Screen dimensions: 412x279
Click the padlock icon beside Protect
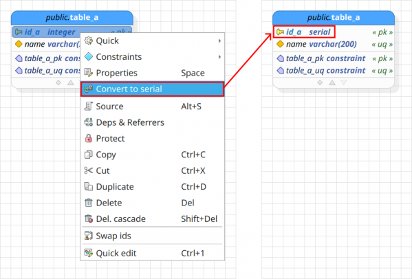(89, 138)
